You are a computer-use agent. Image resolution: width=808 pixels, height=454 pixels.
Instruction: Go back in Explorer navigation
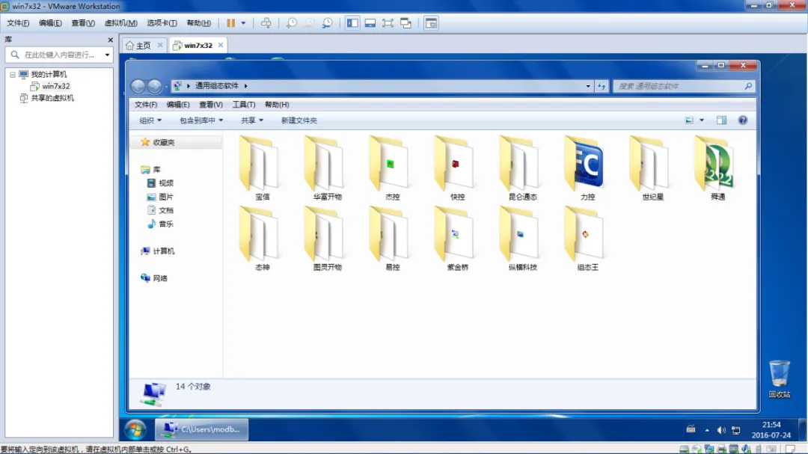click(x=138, y=86)
